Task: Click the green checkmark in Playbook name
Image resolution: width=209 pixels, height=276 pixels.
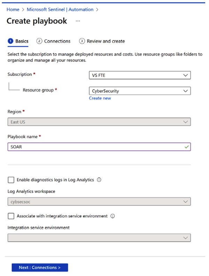Action: [186, 147]
